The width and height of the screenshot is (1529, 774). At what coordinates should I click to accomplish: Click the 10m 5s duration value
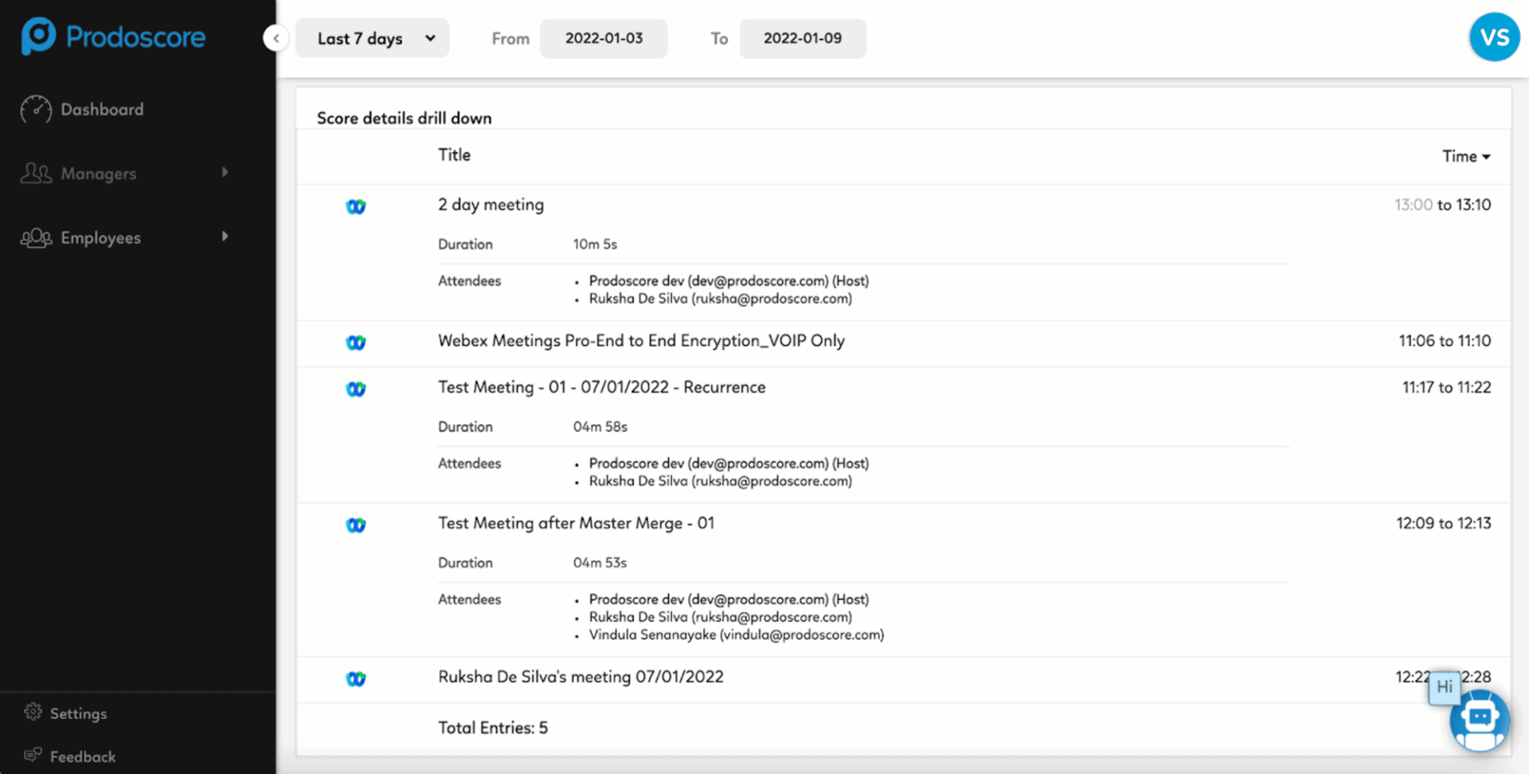pyautogui.click(x=595, y=244)
